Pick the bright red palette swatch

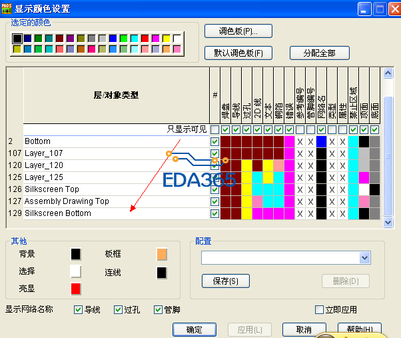click(x=145, y=39)
